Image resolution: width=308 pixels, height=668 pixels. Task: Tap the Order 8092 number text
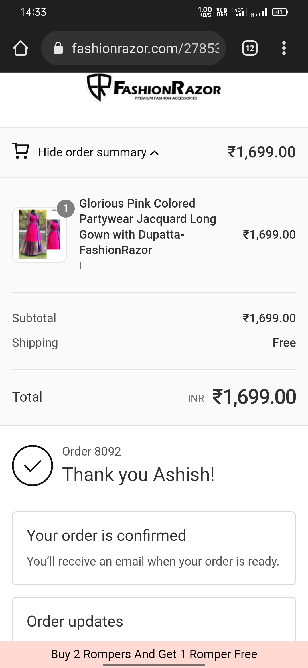pos(92,452)
